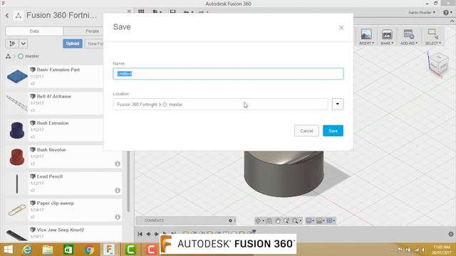This screenshot has width=456, height=256.
Task: Click the project root triangle in breadcrumb
Action: (x=8, y=56)
